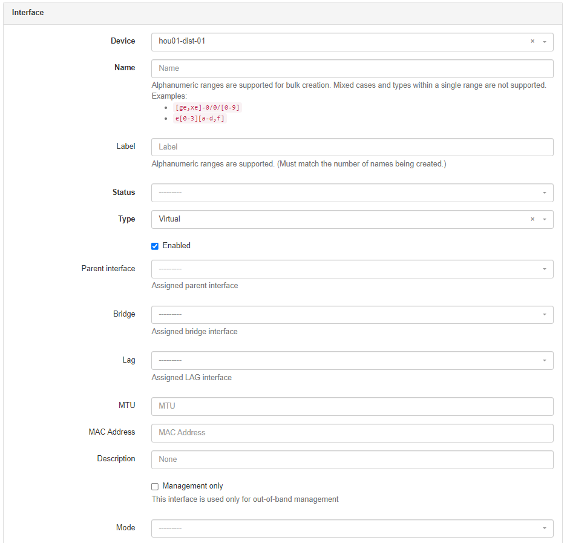Expand the Type dropdown

click(x=339, y=219)
